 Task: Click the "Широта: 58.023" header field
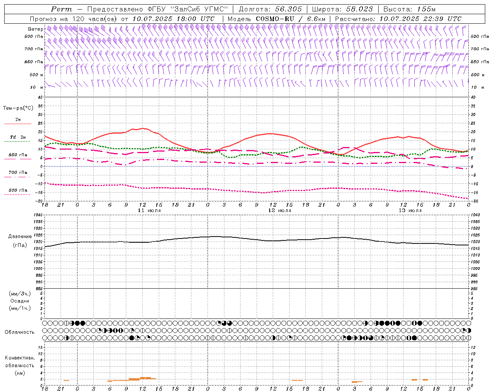(x=342, y=9)
